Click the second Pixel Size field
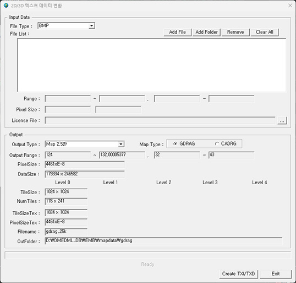Viewport: 296px width, 283px height. tap(118, 109)
